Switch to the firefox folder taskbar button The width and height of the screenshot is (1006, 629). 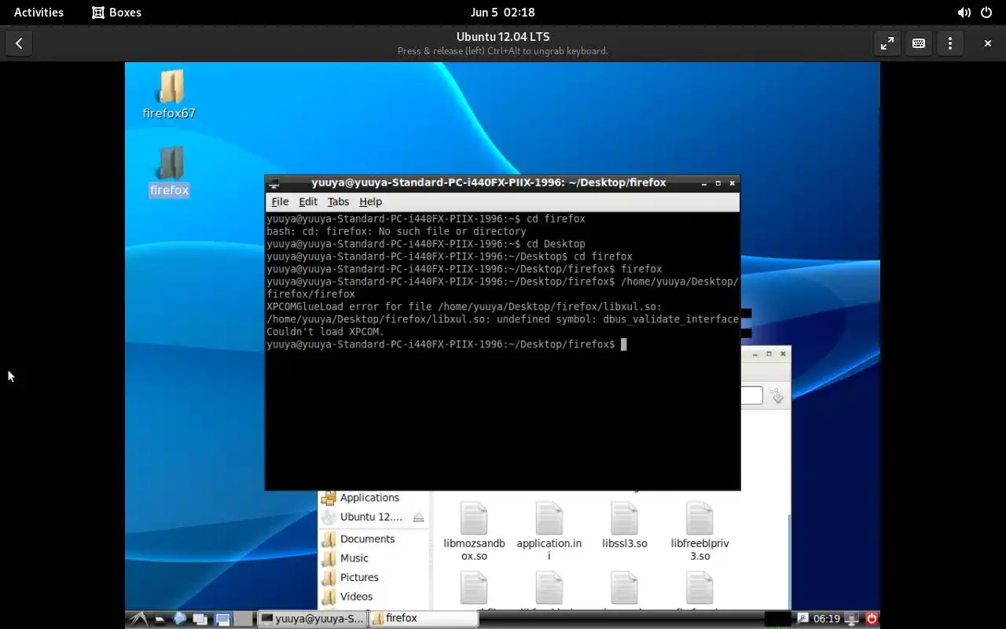pyautogui.click(x=424, y=619)
